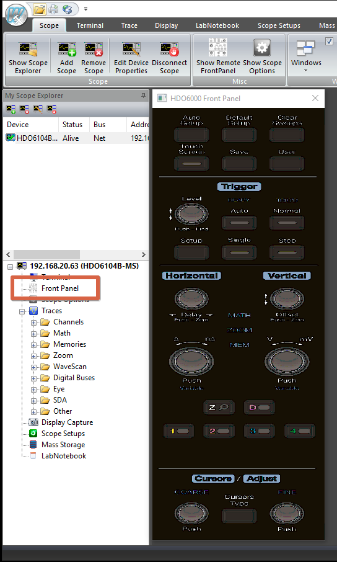Toggle the Z zoom button
337x562 pixels.
219,407
